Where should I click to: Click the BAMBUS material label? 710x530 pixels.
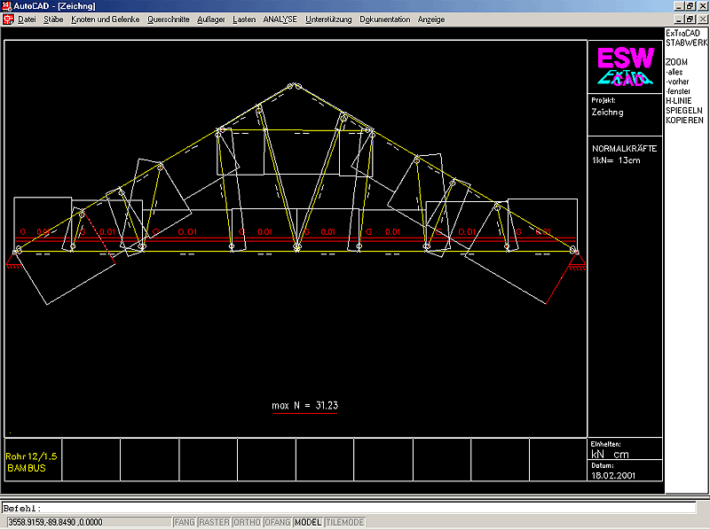point(27,469)
